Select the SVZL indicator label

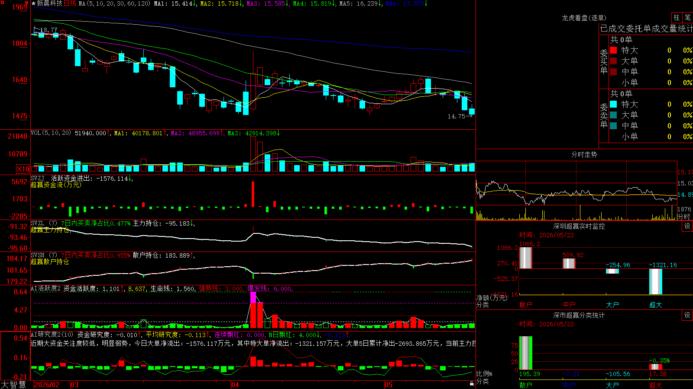pos(37,223)
